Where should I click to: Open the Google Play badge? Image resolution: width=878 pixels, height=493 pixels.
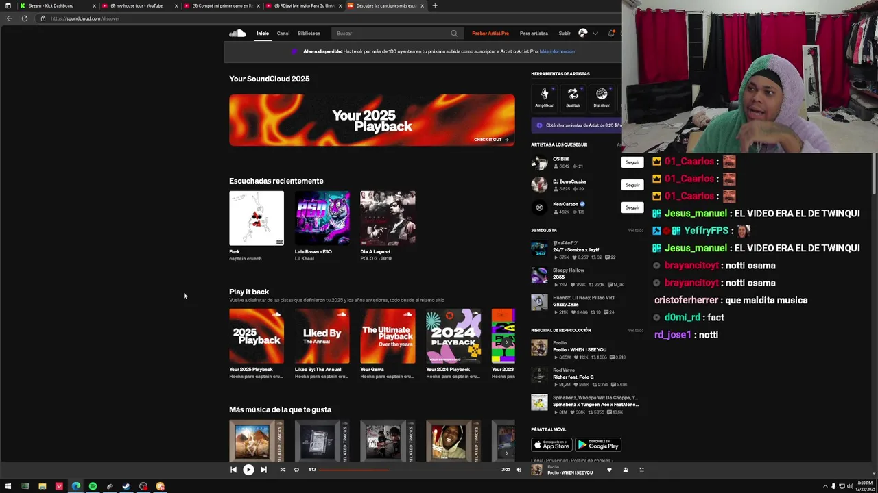point(597,445)
